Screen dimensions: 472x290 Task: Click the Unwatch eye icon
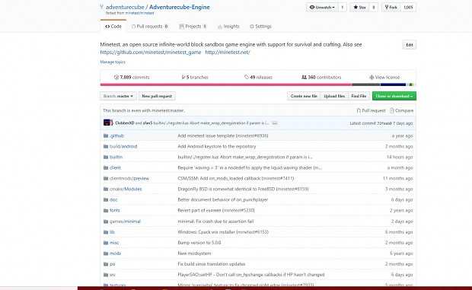click(x=312, y=7)
